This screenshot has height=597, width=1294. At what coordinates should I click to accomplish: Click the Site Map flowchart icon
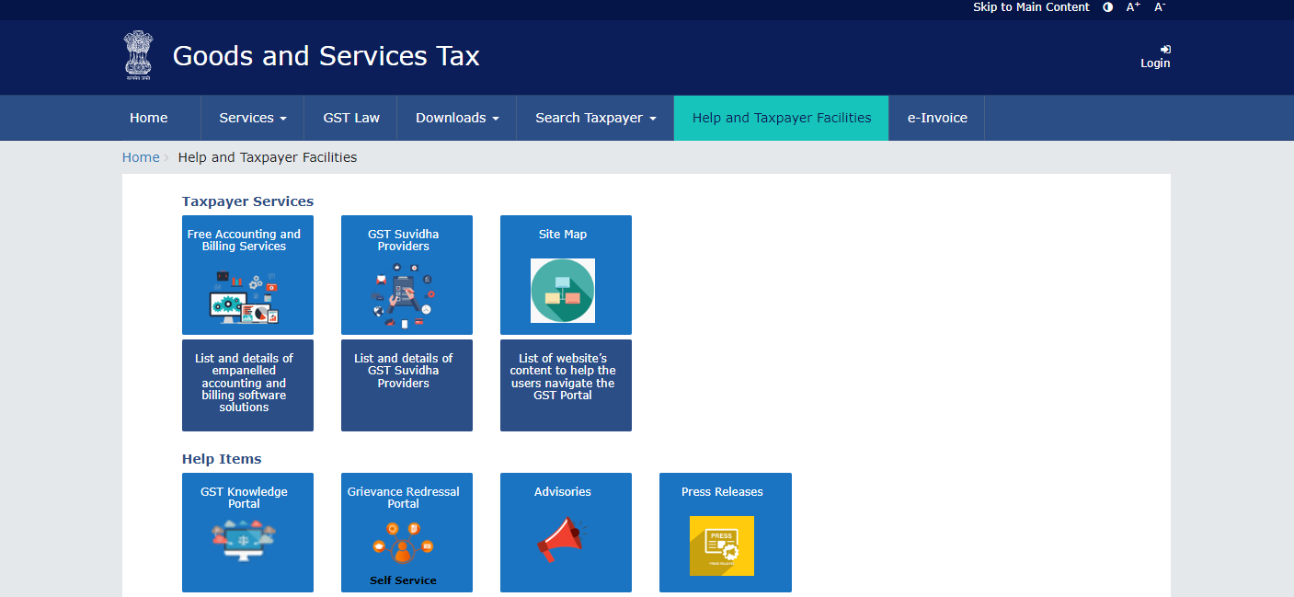point(563,291)
